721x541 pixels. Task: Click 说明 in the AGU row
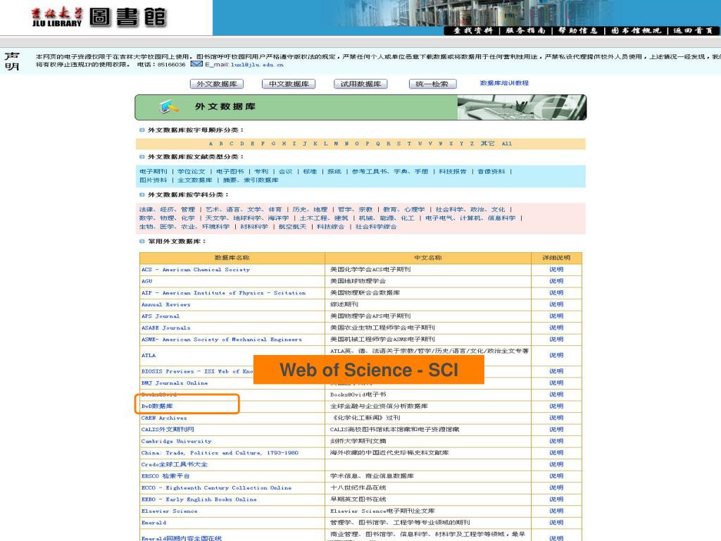point(556,281)
